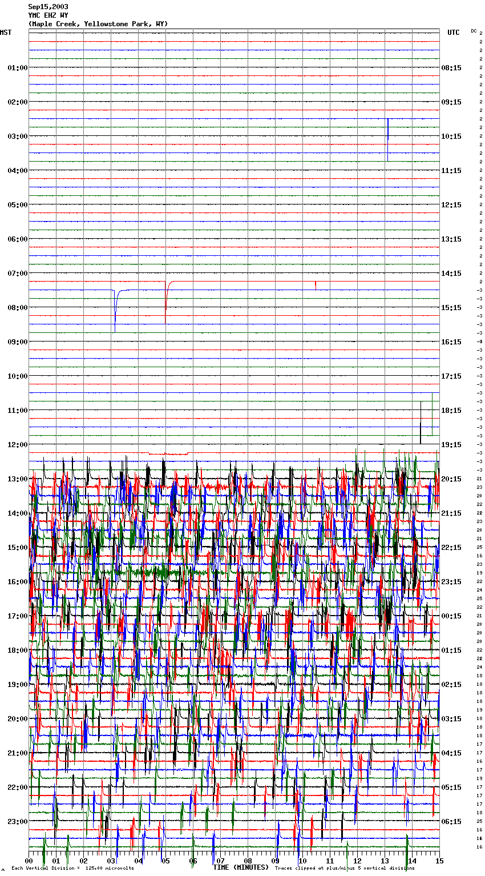Select the 06:00 MST time label
The width and height of the screenshot is (485, 876).
point(18,239)
